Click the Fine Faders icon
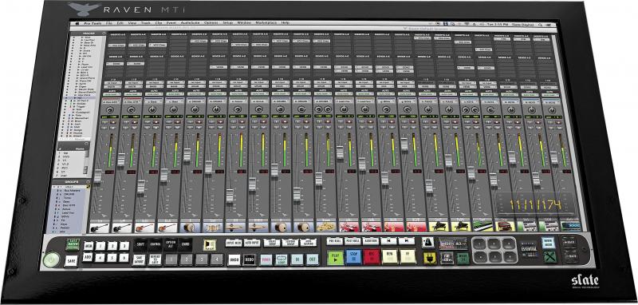 [x=447, y=258]
